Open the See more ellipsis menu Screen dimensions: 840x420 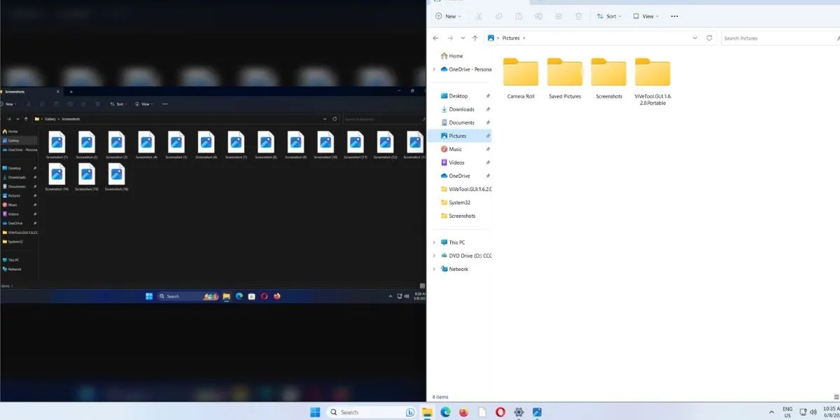tap(673, 15)
